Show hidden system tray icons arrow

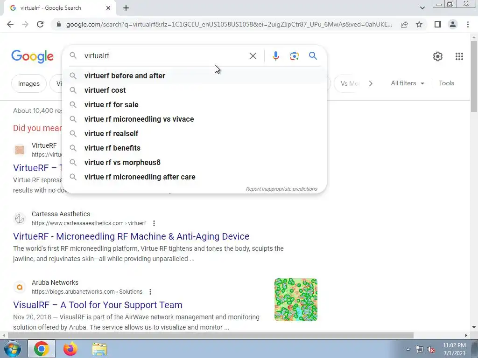(x=408, y=349)
